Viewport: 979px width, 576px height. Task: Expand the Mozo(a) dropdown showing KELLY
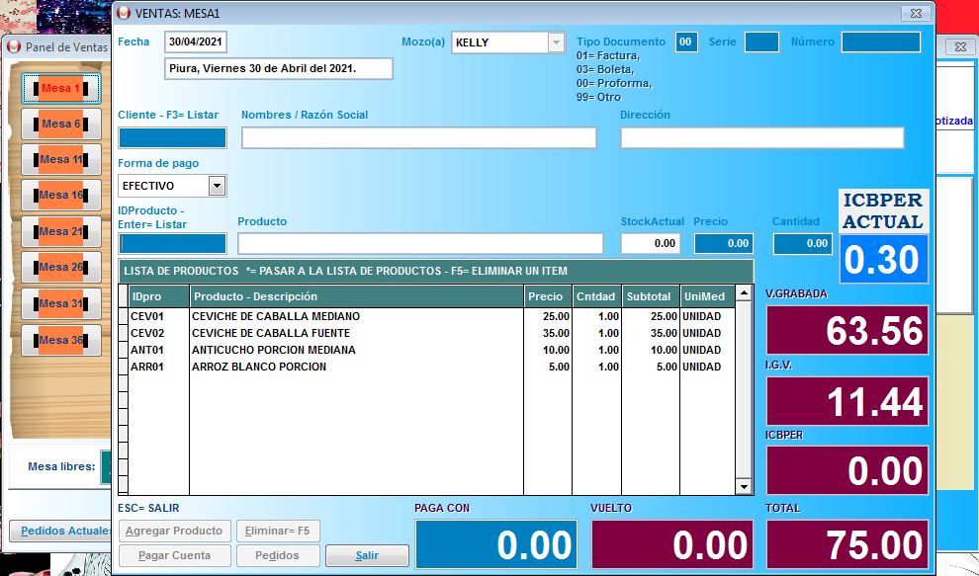tap(555, 42)
